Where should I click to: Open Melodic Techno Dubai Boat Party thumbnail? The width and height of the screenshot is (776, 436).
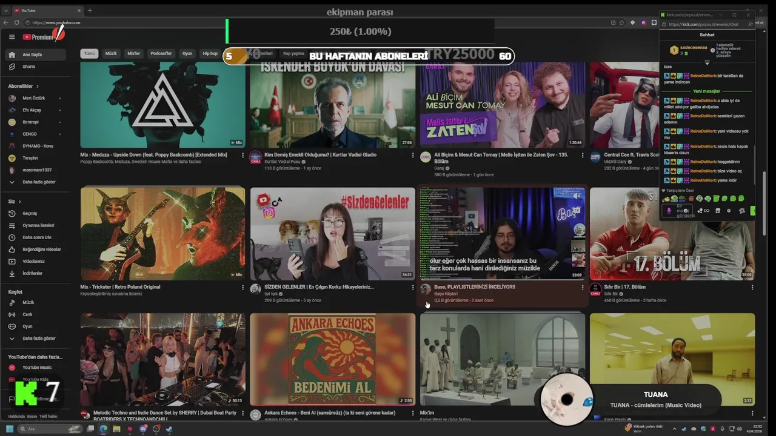coord(162,359)
